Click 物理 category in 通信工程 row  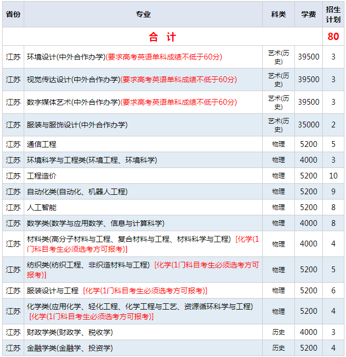tap(279, 144)
